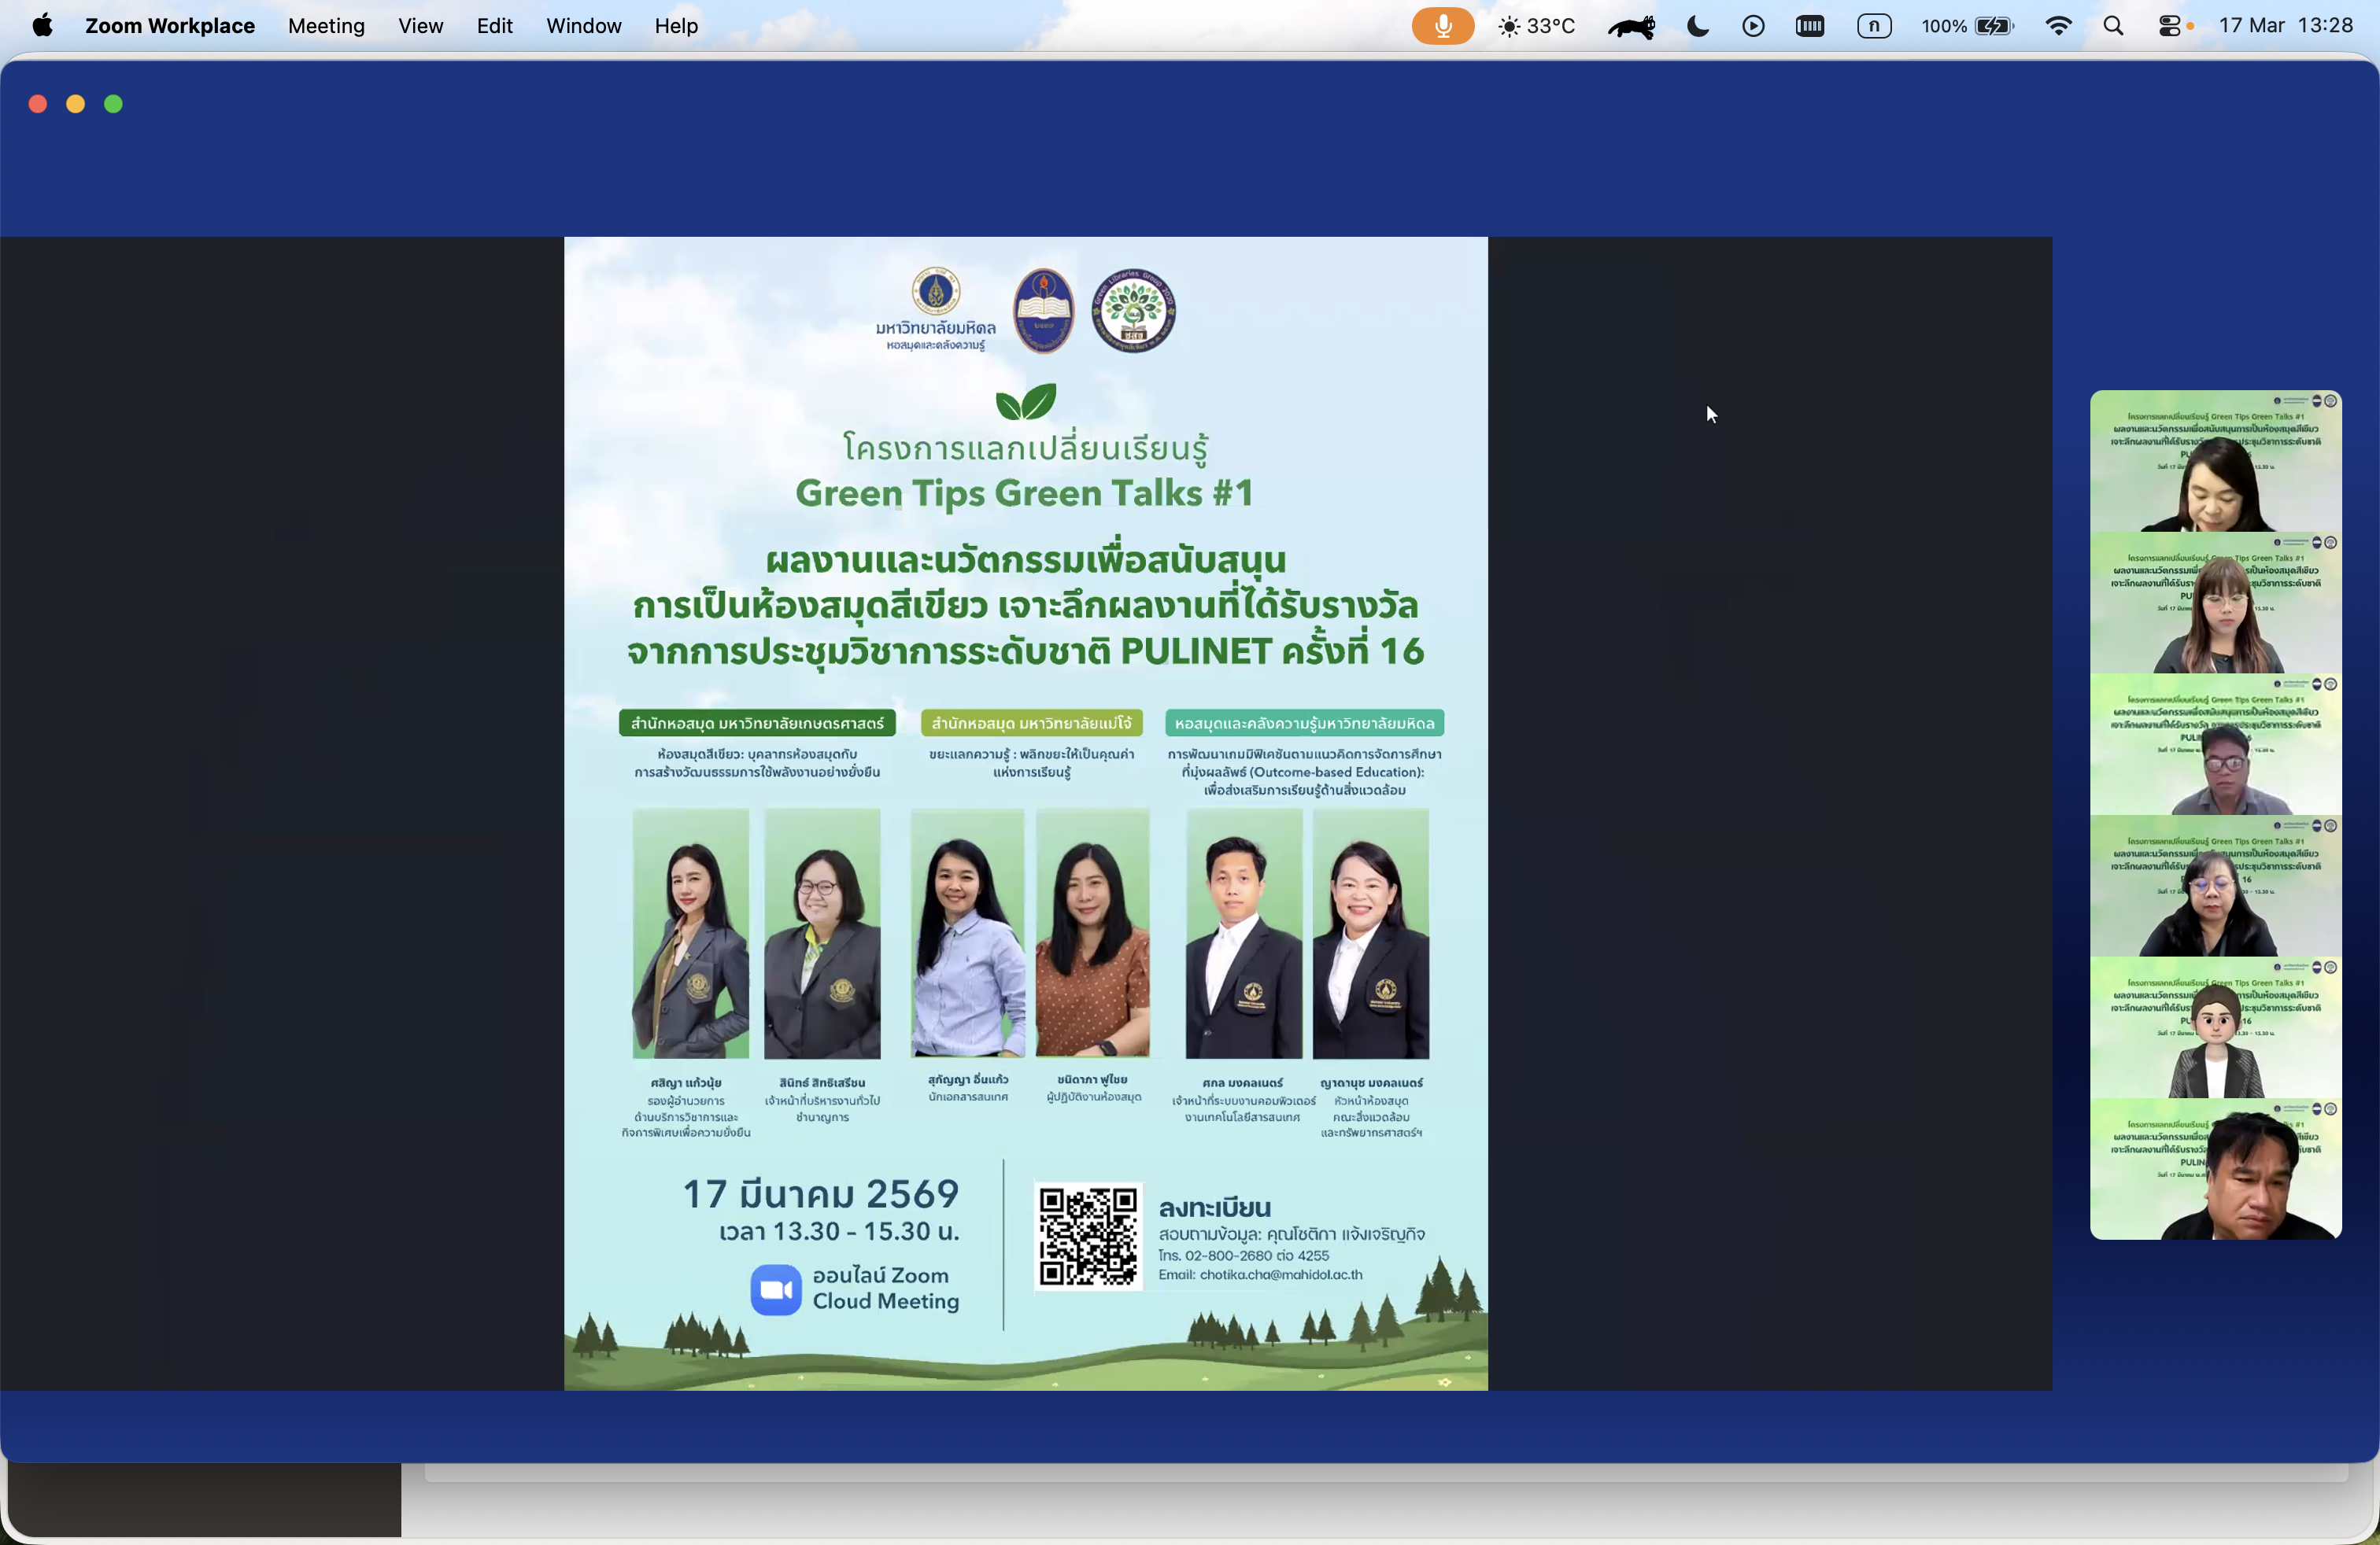The height and width of the screenshot is (1545, 2380).
Task: Click the green full-screen window button
Action: click(113, 104)
